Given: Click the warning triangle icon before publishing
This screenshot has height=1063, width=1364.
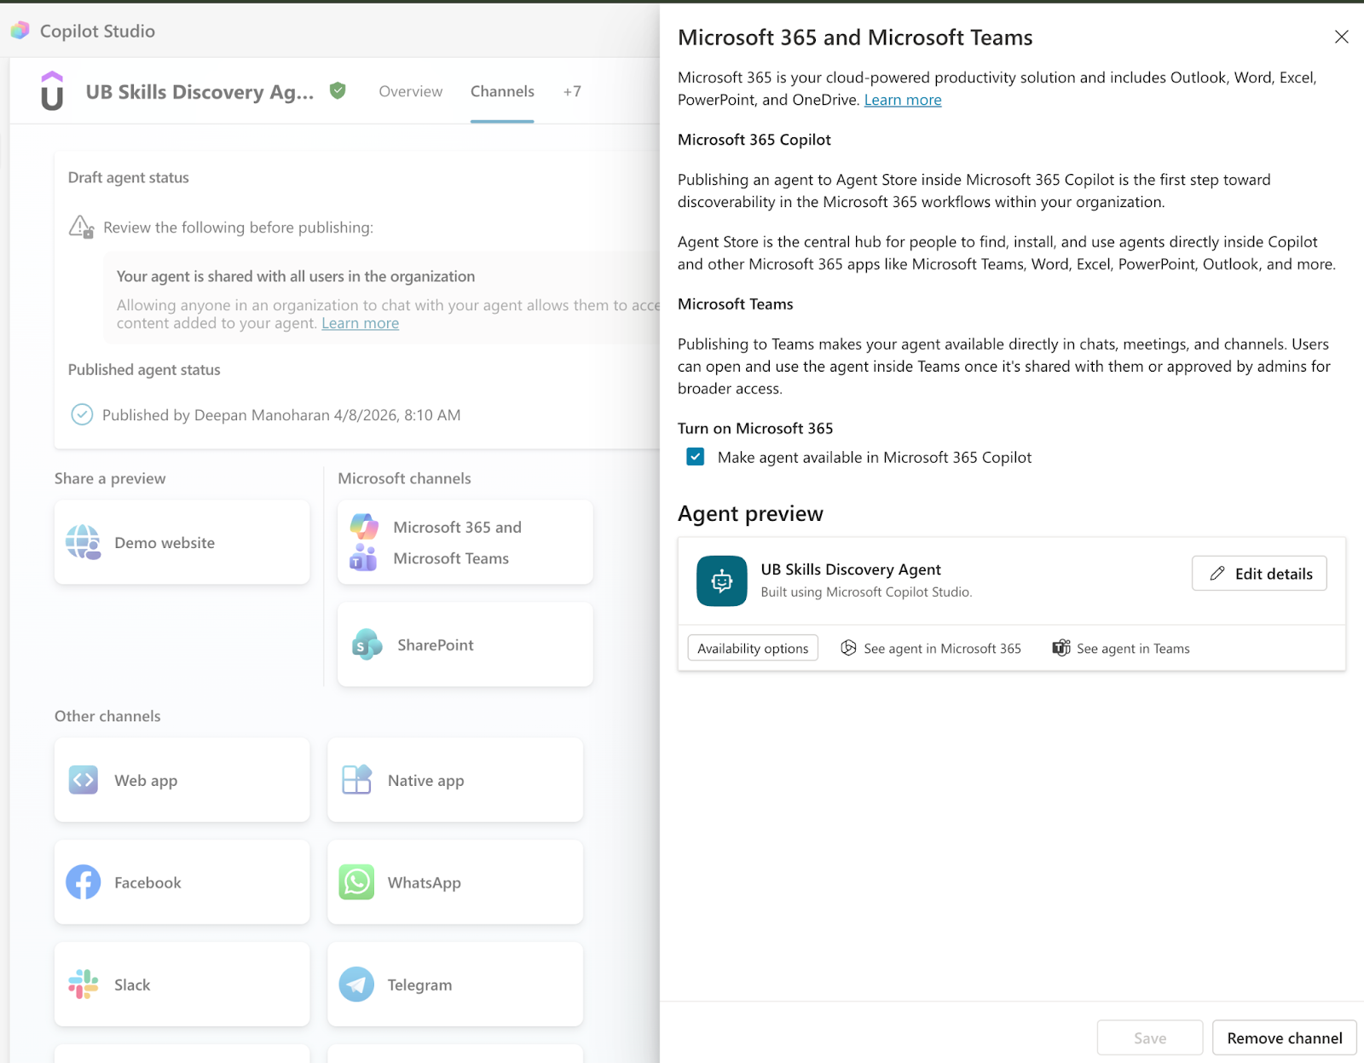Looking at the screenshot, I should point(81,227).
